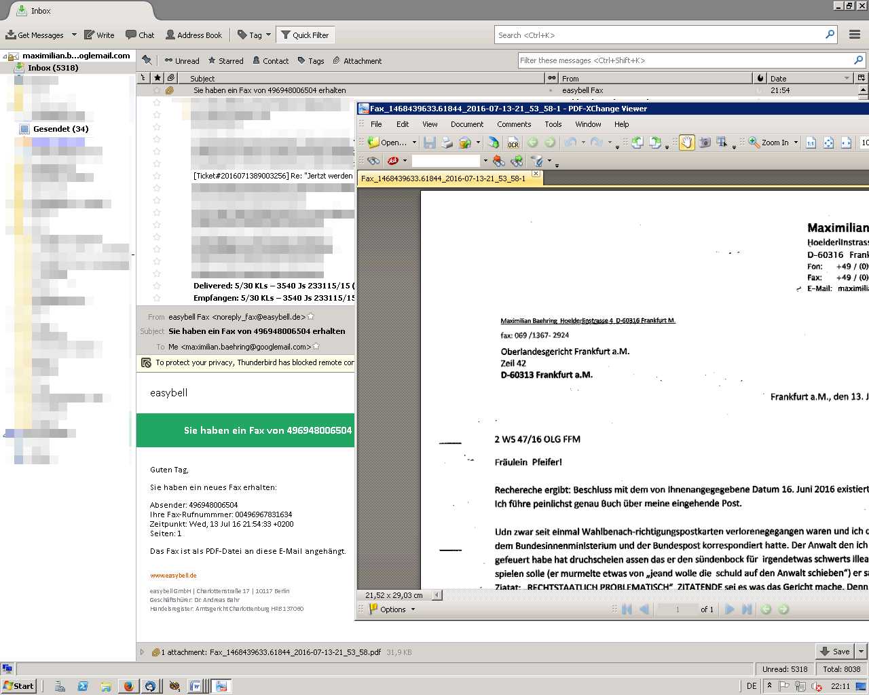Select the Hand tool in PDF viewer
The height and width of the screenshot is (695, 869).
click(686, 143)
